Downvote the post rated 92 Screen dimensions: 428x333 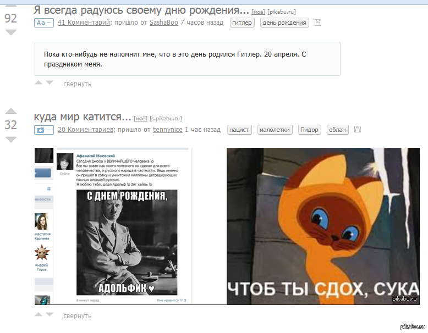[11, 32]
